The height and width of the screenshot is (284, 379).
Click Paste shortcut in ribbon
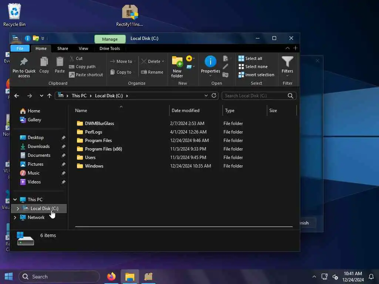click(86, 75)
